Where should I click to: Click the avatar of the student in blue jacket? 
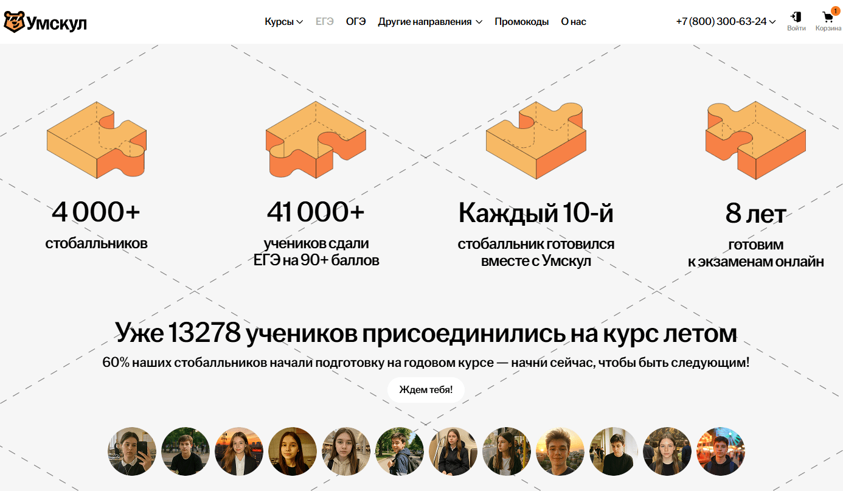pyautogui.click(x=400, y=451)
